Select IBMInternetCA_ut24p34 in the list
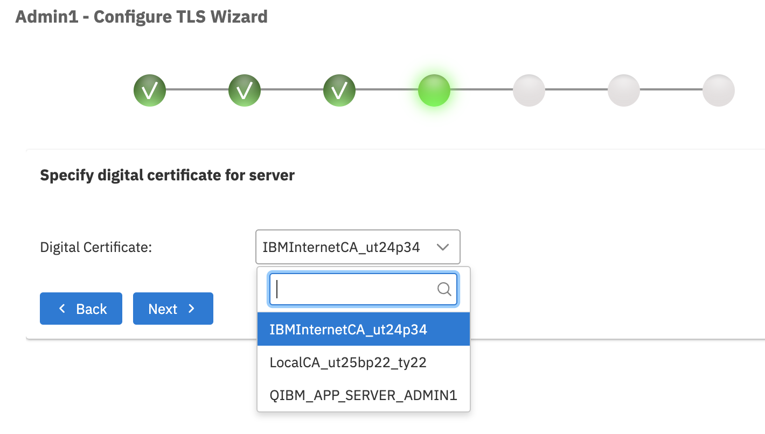Screen dimensions: 765x434 coord(364,329)
